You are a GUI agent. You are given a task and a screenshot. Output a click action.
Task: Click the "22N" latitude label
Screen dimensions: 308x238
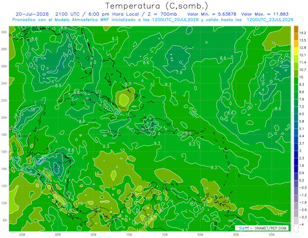click(x=4, y=100)
